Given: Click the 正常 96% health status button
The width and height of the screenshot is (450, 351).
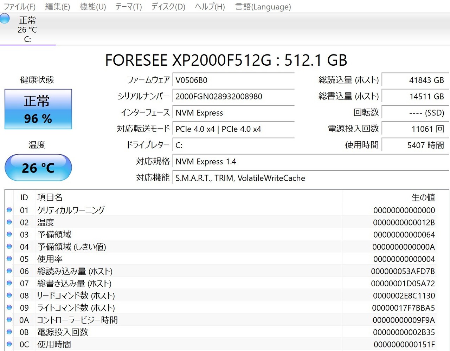Looking at the screenshot, I should (38, 109).
